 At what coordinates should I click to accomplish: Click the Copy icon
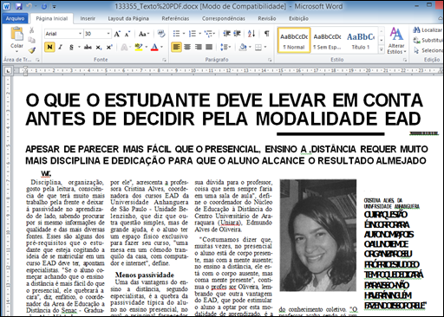pos(31,40)
